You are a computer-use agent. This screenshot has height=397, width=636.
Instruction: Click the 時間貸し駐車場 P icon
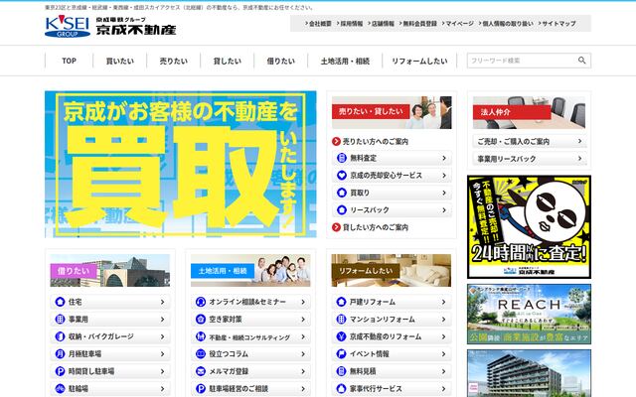[x=60, y=371]
